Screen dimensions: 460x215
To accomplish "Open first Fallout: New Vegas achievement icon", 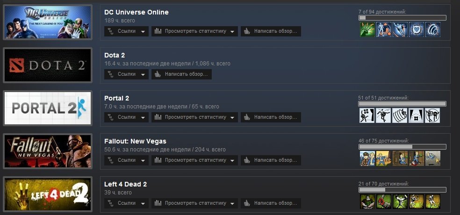I will [367, 158].
